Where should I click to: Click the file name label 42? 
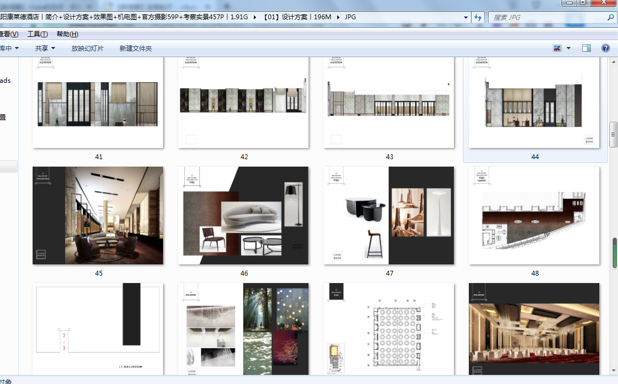tap(244, 156)
